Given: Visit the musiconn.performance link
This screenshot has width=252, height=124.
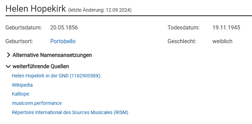Looking at the screenshot, I should pyautogui.click(x=37, y=103).
